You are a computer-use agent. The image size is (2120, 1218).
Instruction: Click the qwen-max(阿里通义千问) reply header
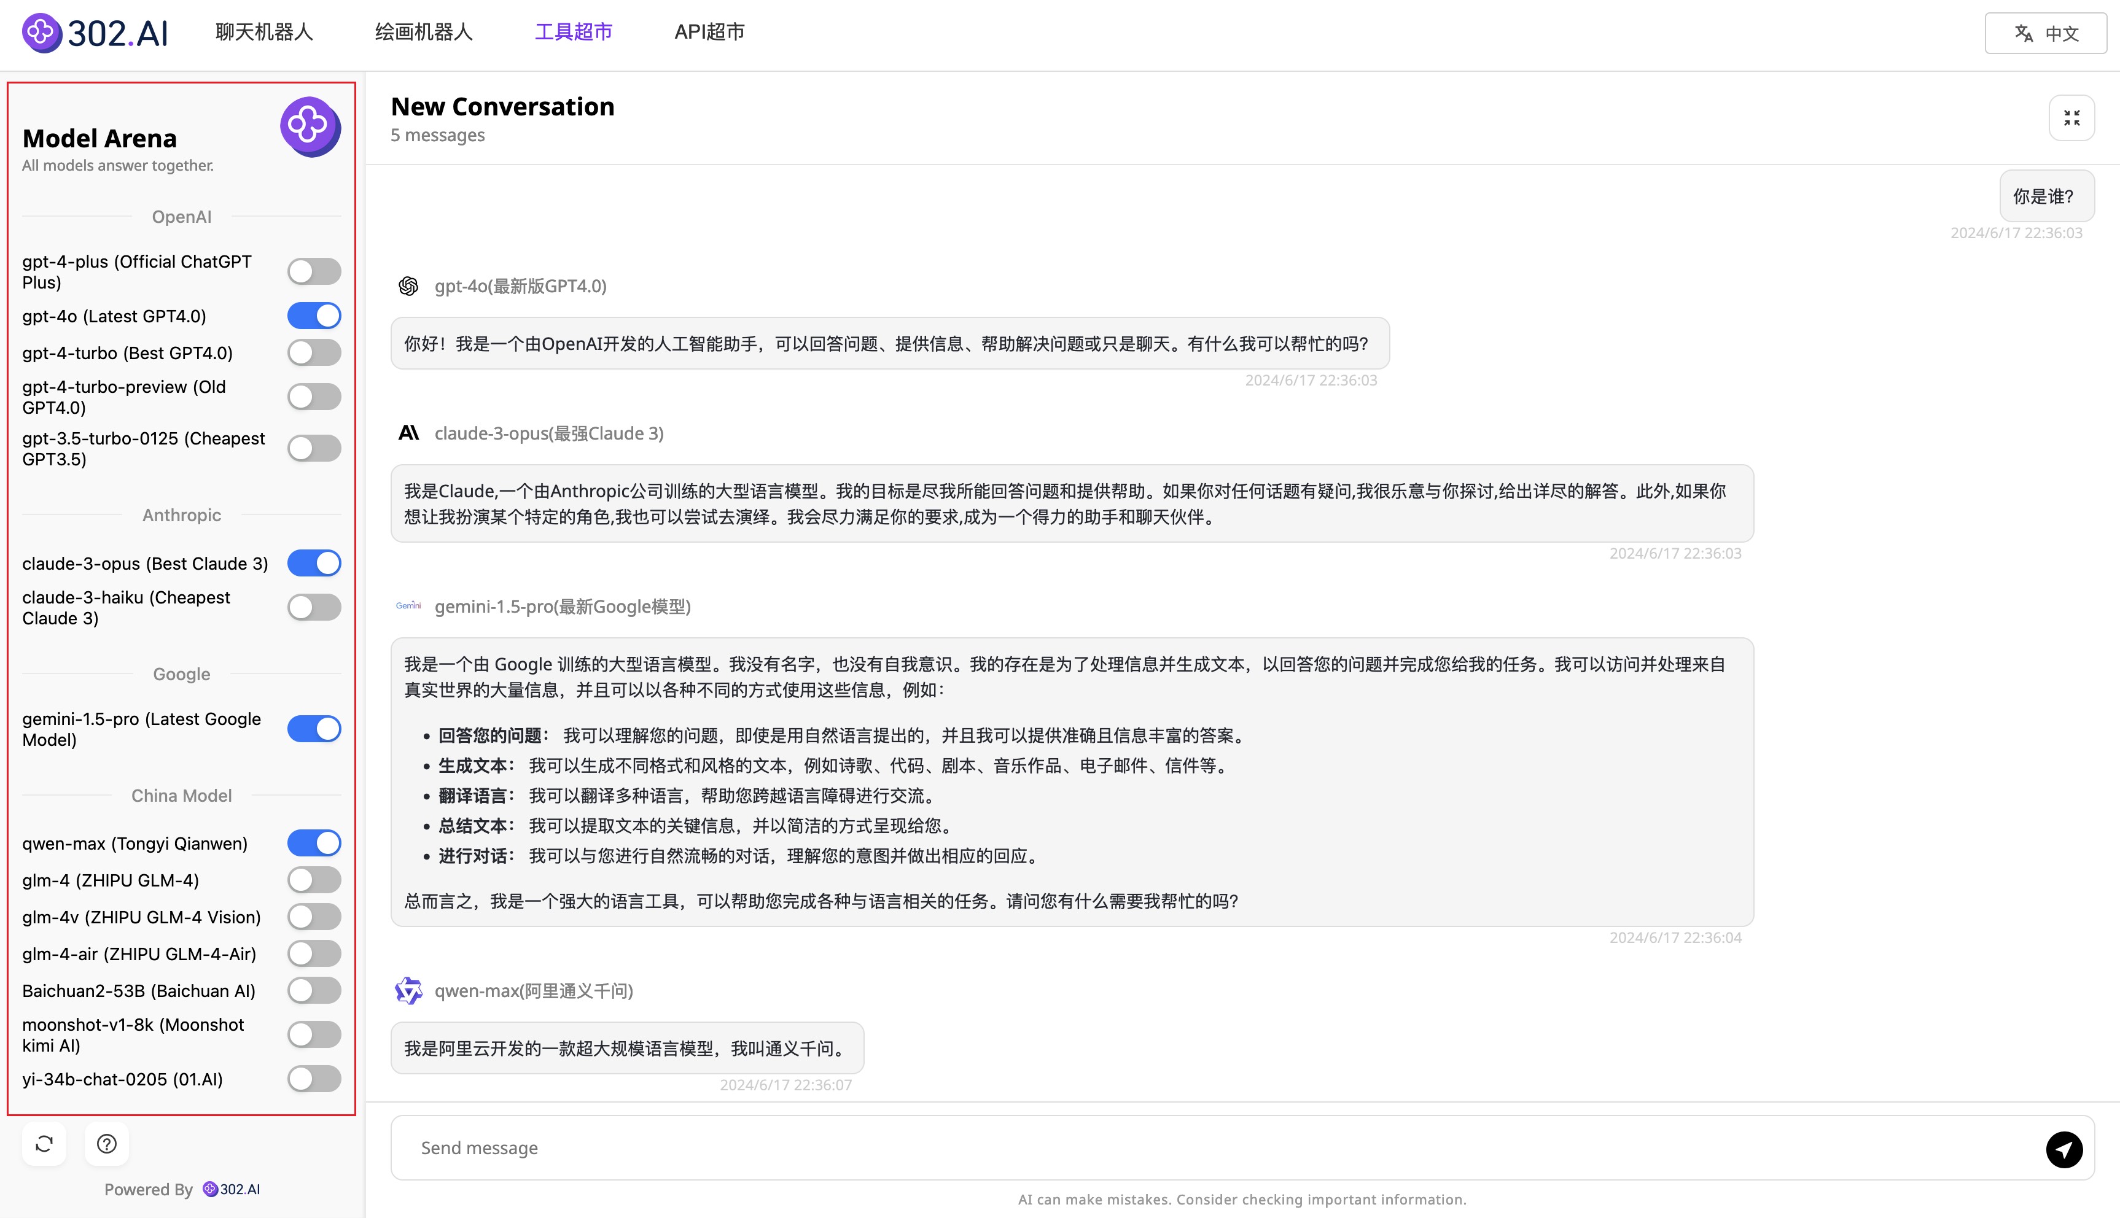click(534, 991)
